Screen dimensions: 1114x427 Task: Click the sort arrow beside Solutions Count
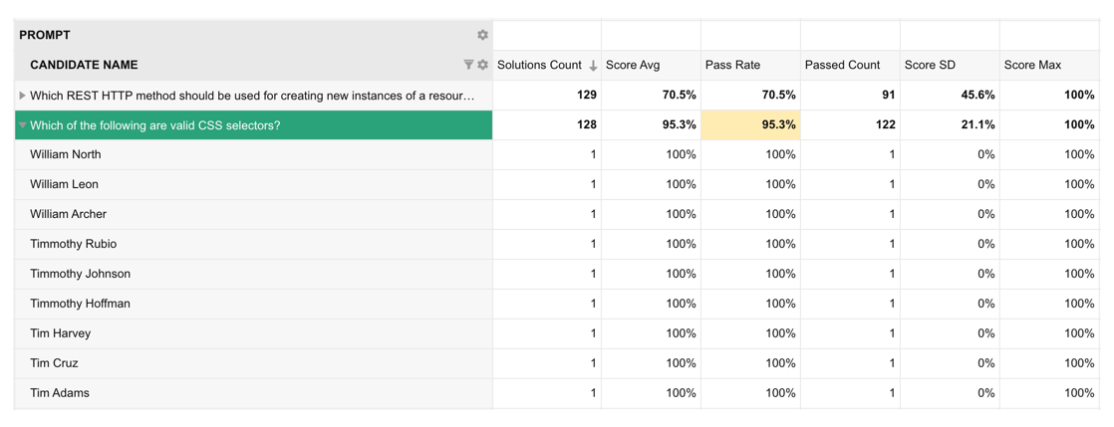pos(593,66)
